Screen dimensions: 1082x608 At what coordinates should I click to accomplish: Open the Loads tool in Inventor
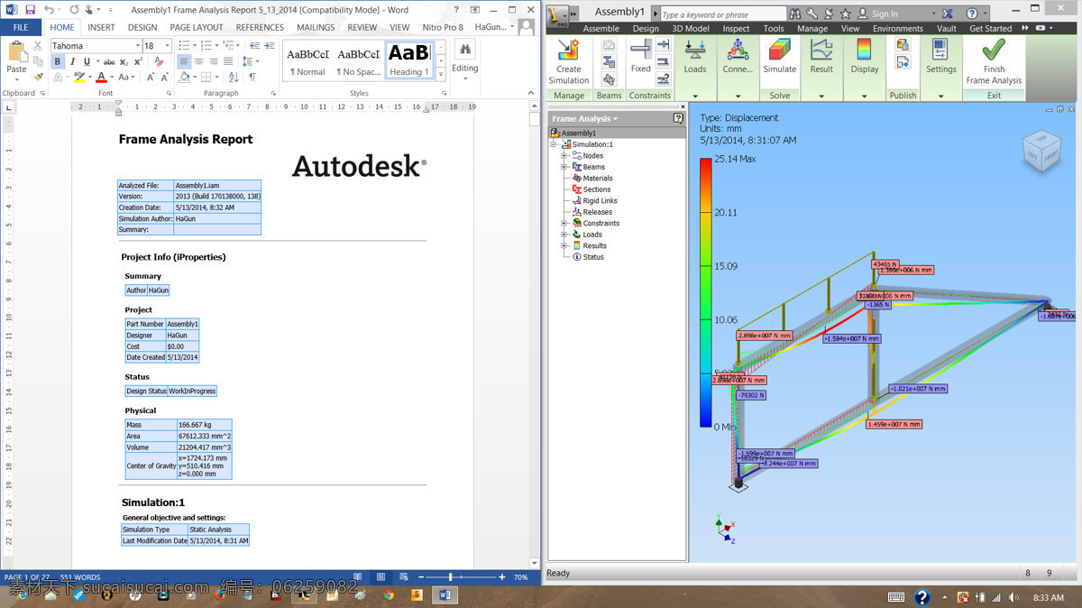[695, 56]
